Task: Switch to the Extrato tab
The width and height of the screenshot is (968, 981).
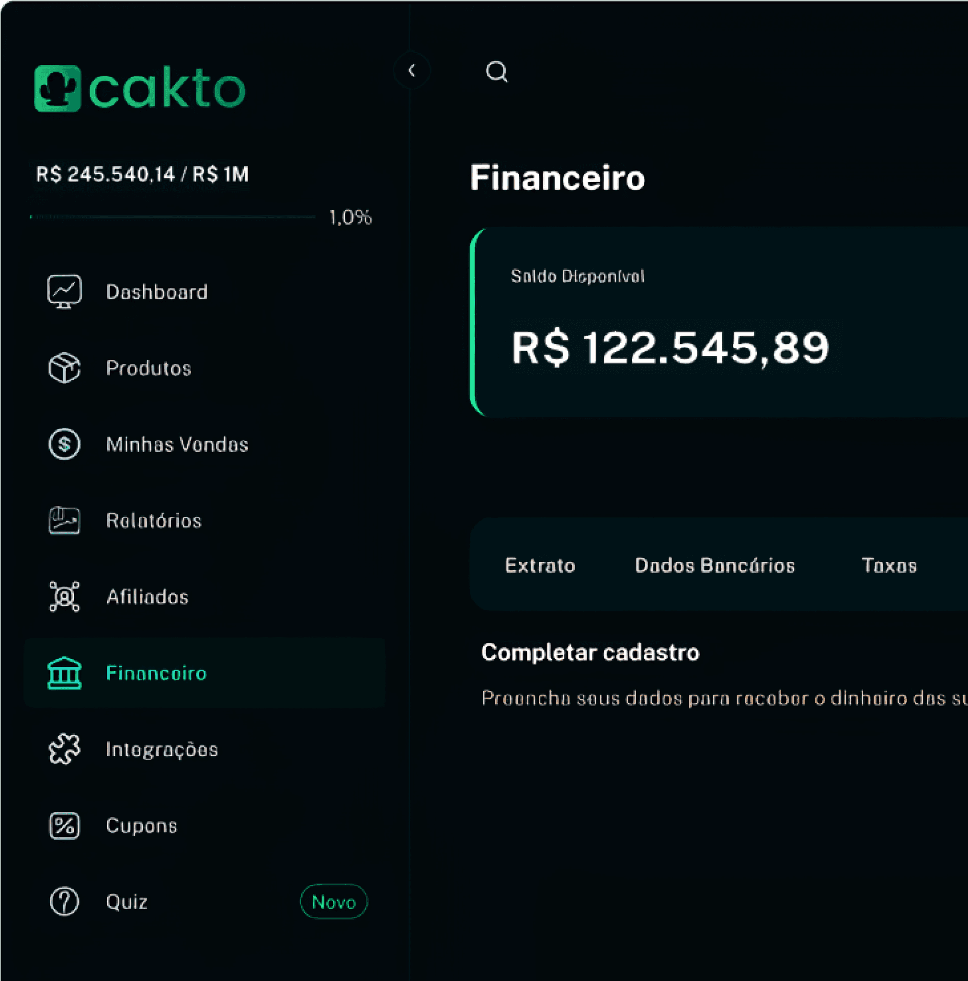Action: pyautogui.click(x=540, y=565)
